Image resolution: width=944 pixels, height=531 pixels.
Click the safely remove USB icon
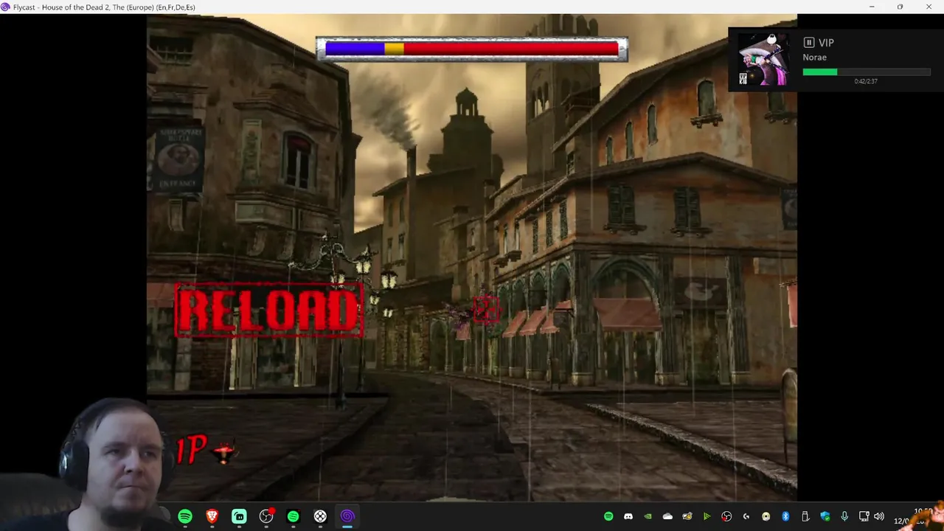click(x=805, y=517)
